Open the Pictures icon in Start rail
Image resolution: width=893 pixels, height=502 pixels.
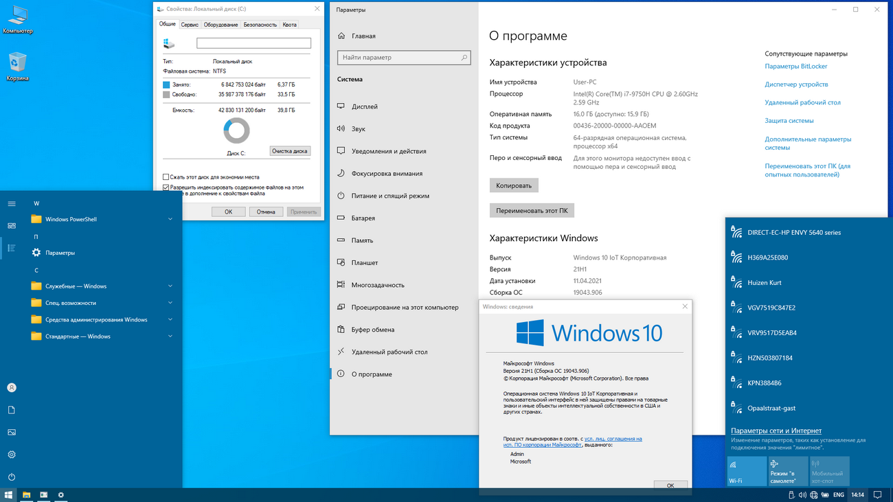click(x=12, y=433)
